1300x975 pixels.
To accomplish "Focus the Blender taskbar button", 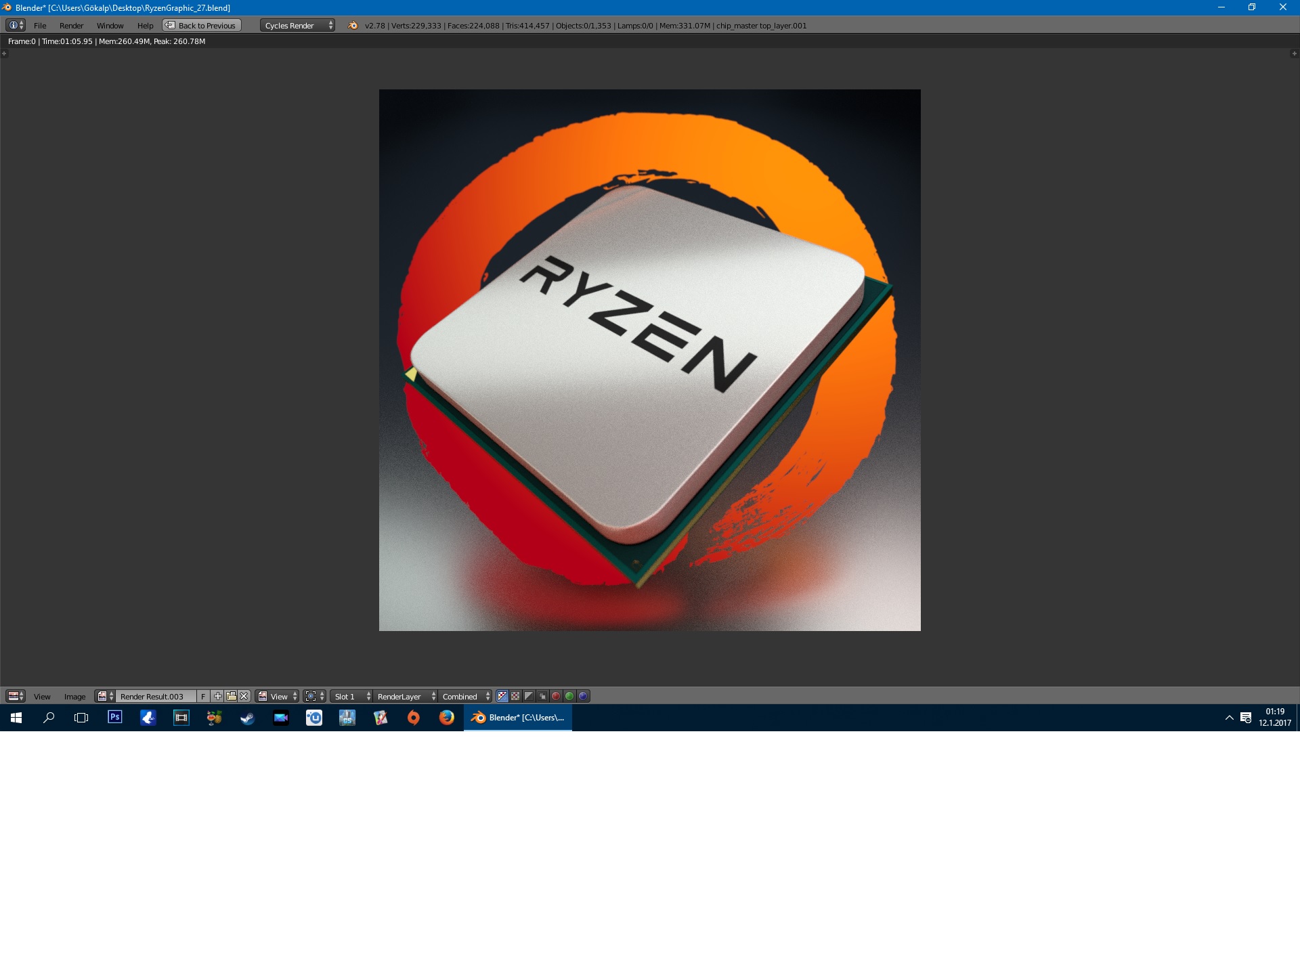I will [518, 718].
